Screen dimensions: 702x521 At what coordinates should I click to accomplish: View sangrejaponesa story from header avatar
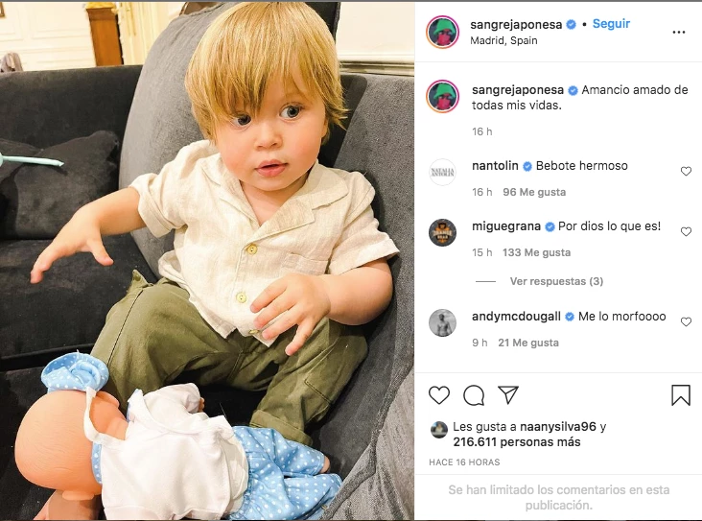[442, 32]
